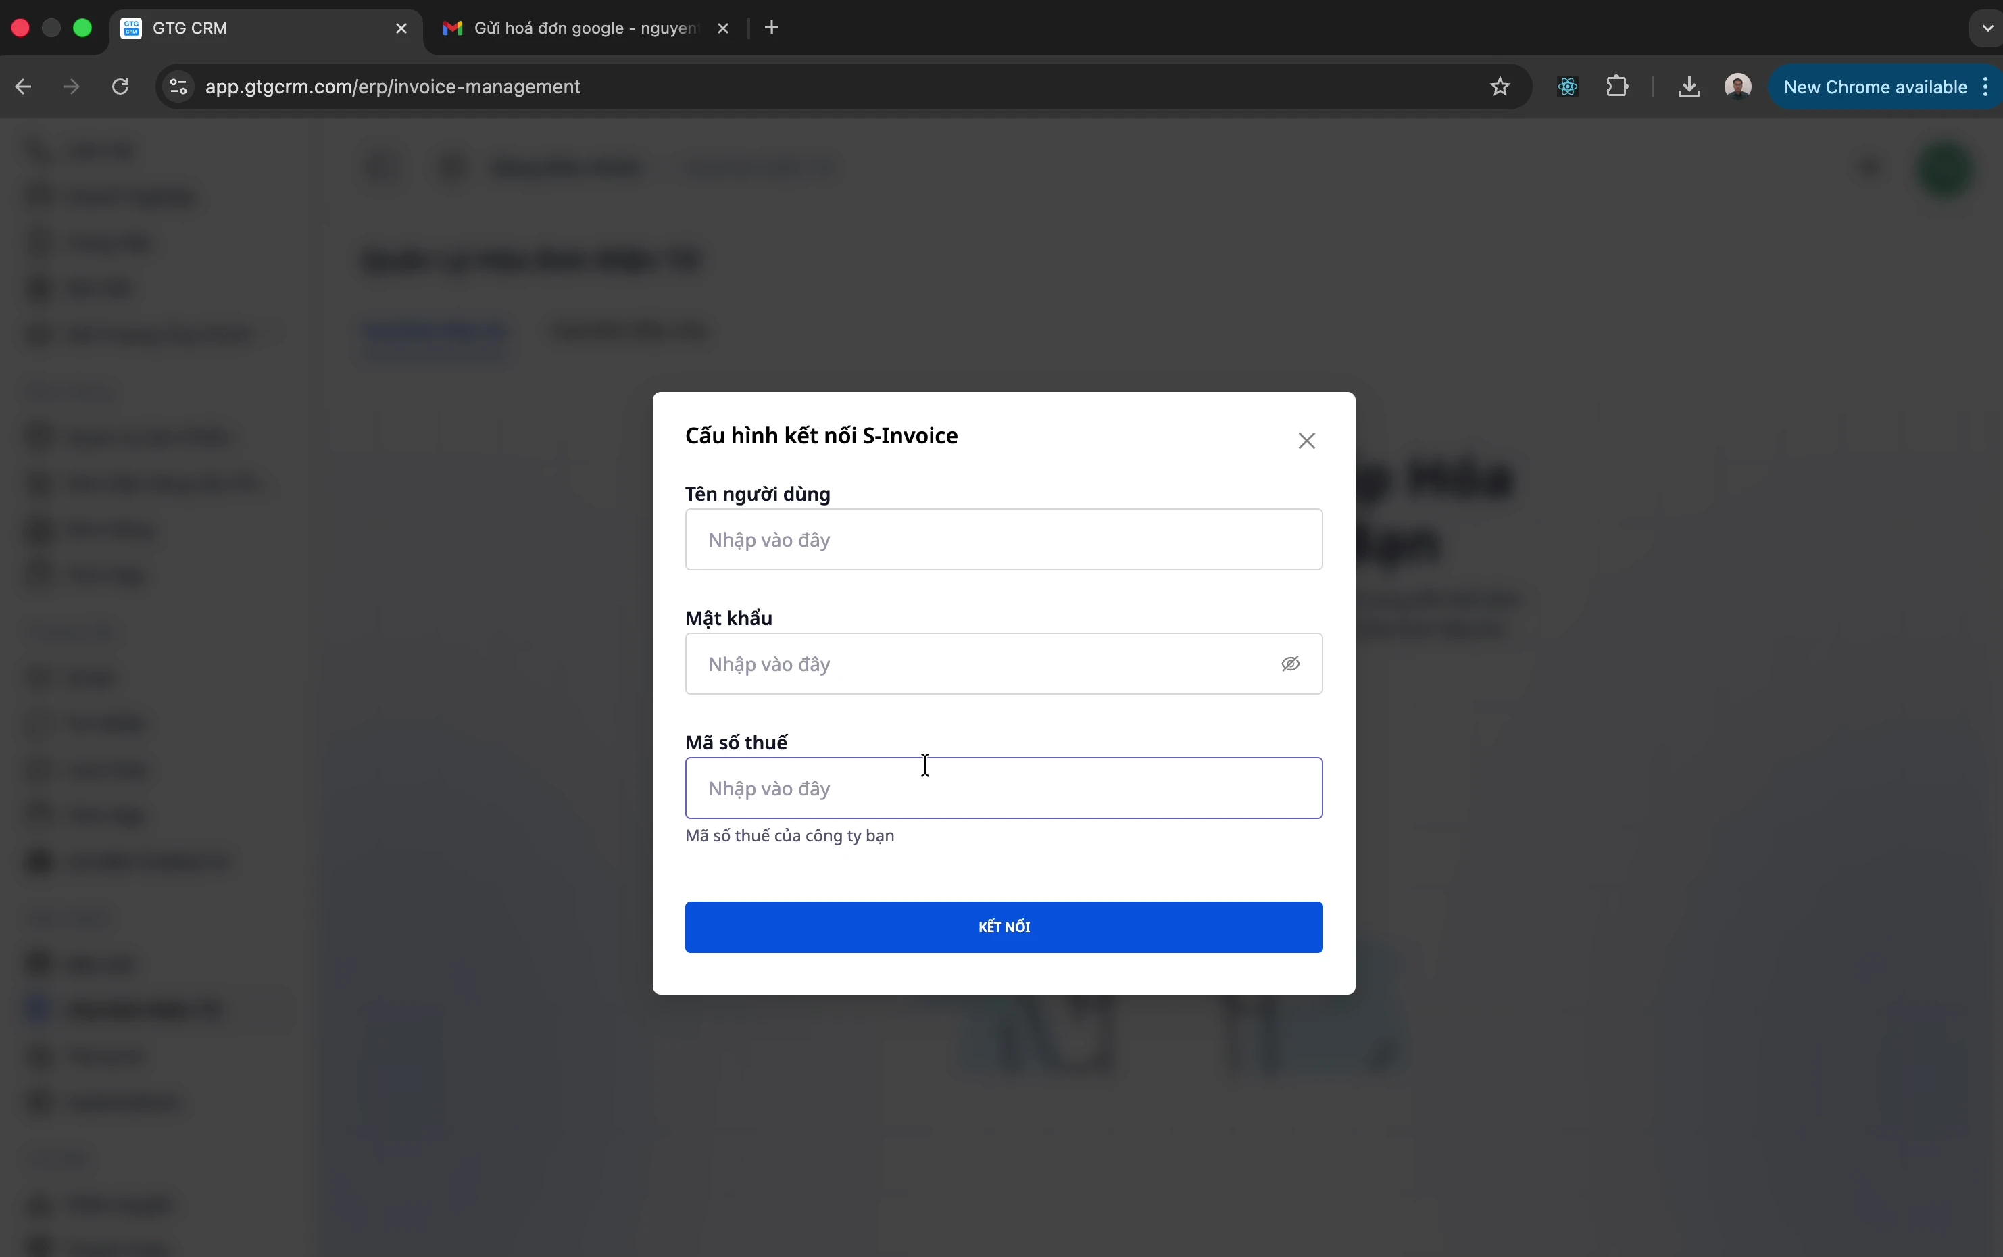Focus the Tên người dùng input field
This screenshot has height=1257, width=2003.
[x=1002, y=539]
